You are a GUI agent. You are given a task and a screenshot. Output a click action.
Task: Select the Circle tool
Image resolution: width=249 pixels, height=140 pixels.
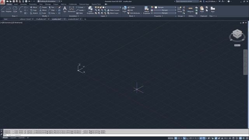tap(15, 9)
